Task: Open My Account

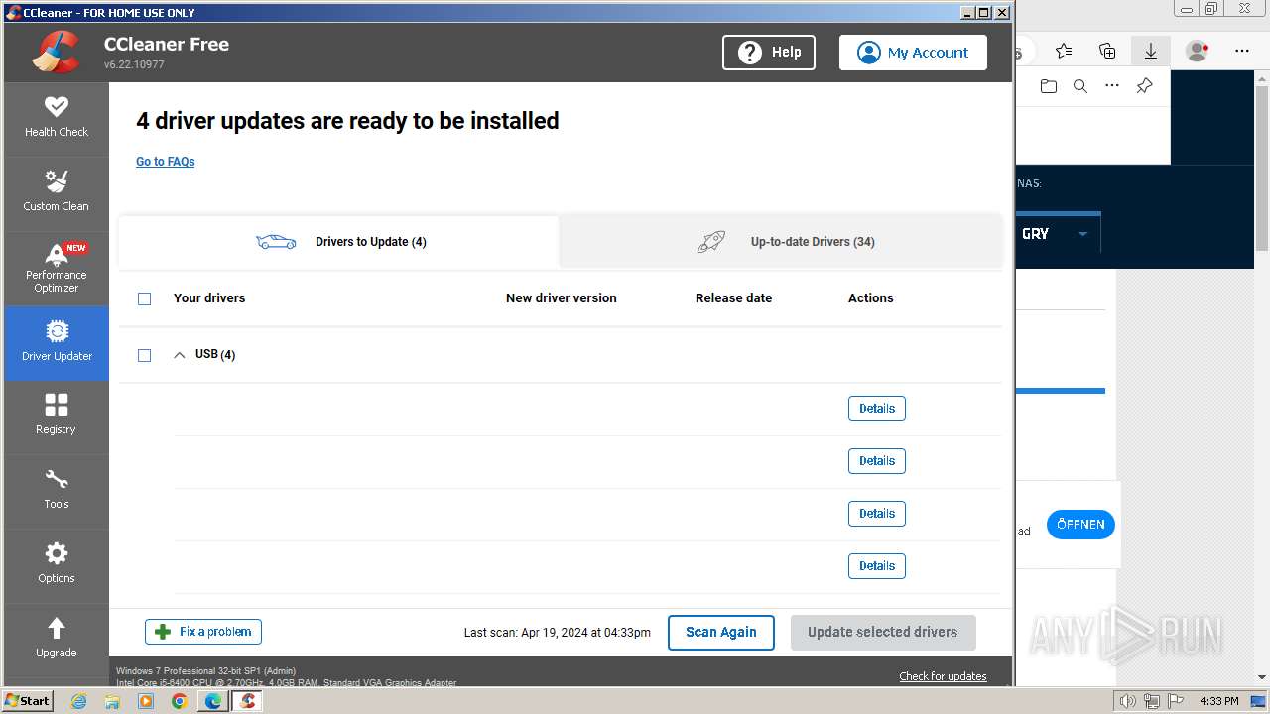Action: 913,53
